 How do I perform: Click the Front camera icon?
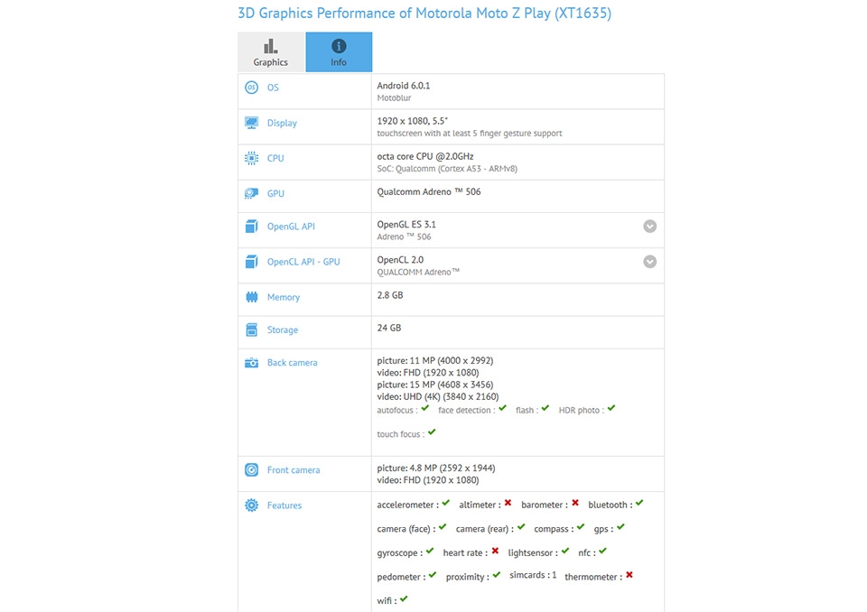pos(251,470)
